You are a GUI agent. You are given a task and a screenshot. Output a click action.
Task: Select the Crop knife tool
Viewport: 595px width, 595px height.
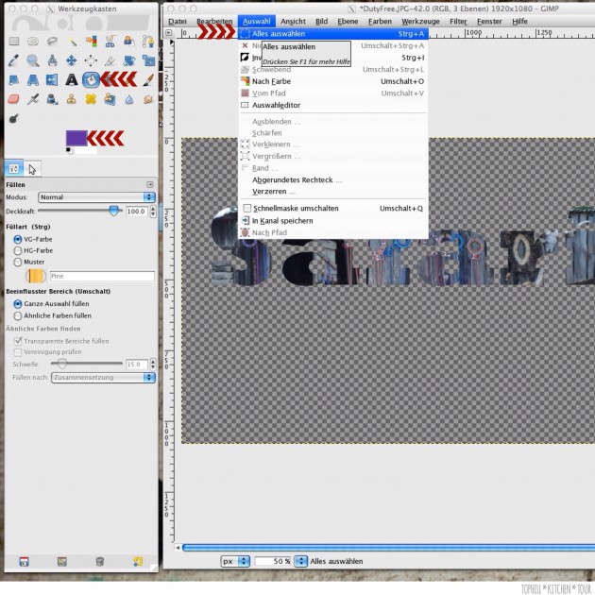[110, 60]
